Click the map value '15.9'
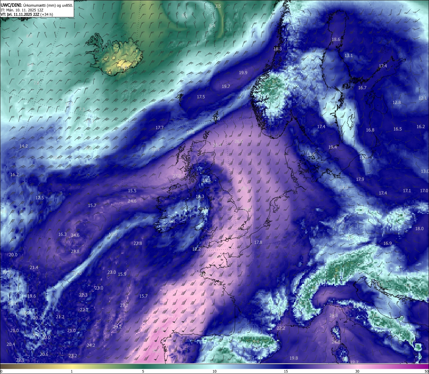 click(122, 274)
